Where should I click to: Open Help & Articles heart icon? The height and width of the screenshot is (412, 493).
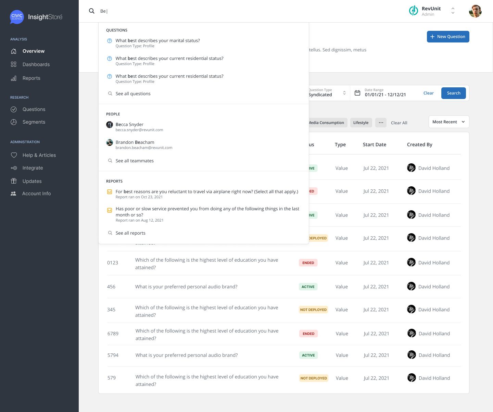point(14,155)
